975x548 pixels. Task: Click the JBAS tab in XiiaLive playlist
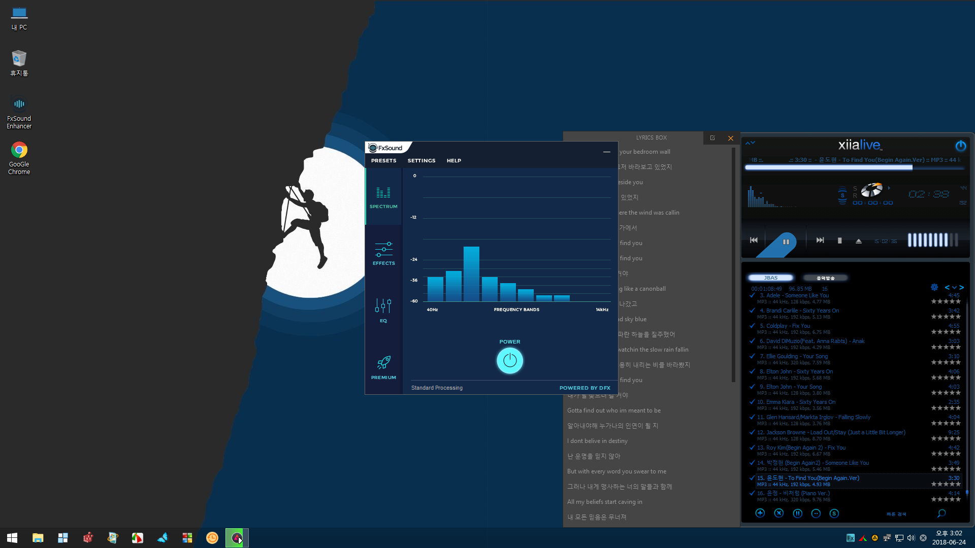coord(771,277)
